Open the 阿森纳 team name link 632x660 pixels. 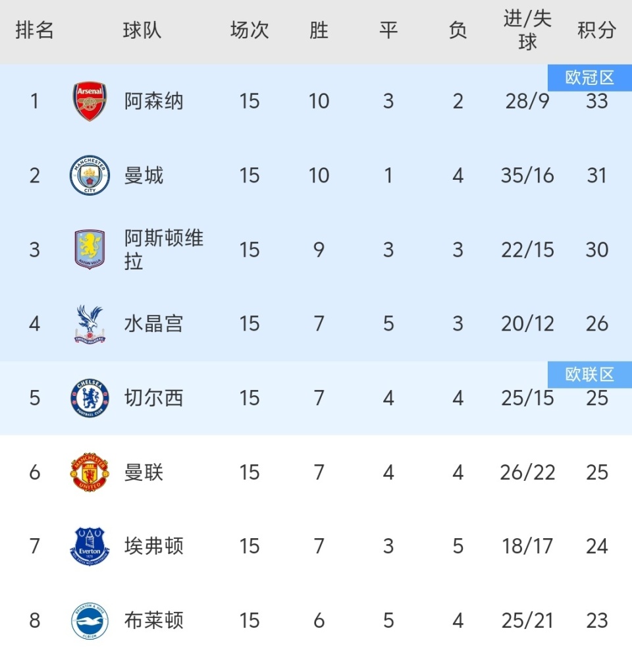click(153, 101)
